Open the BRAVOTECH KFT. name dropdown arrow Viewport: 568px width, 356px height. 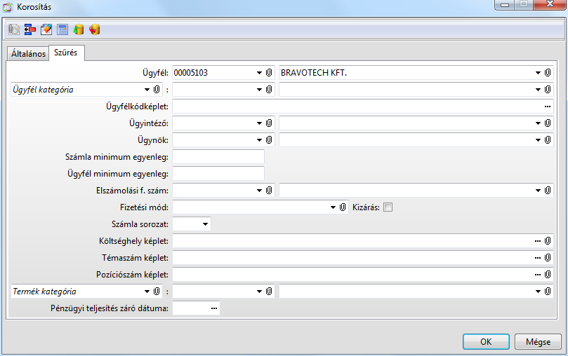click(x=539, y=73)
